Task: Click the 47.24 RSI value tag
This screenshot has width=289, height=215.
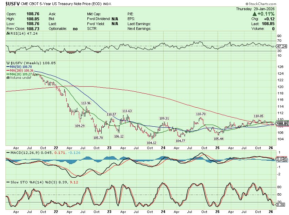Action: point(280,46)
